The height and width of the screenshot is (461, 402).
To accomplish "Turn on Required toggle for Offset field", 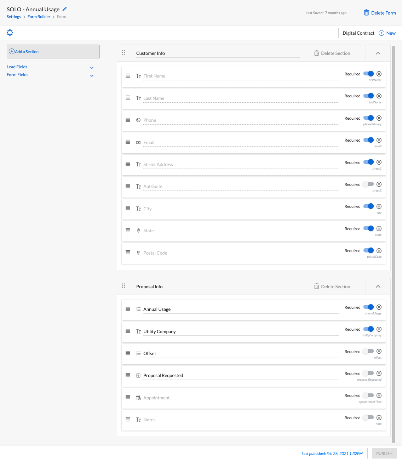I will coord(368,352).
